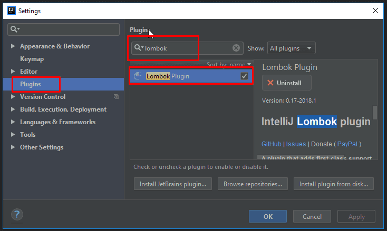Expand Languages & Frameworks node
Screen dimensions: 387x231
(x=13, y=122)
